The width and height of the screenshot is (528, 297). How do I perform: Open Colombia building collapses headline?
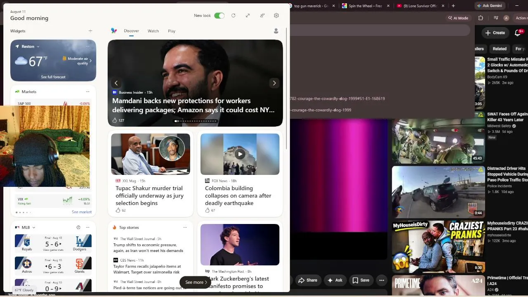click(x=238, y=196)
